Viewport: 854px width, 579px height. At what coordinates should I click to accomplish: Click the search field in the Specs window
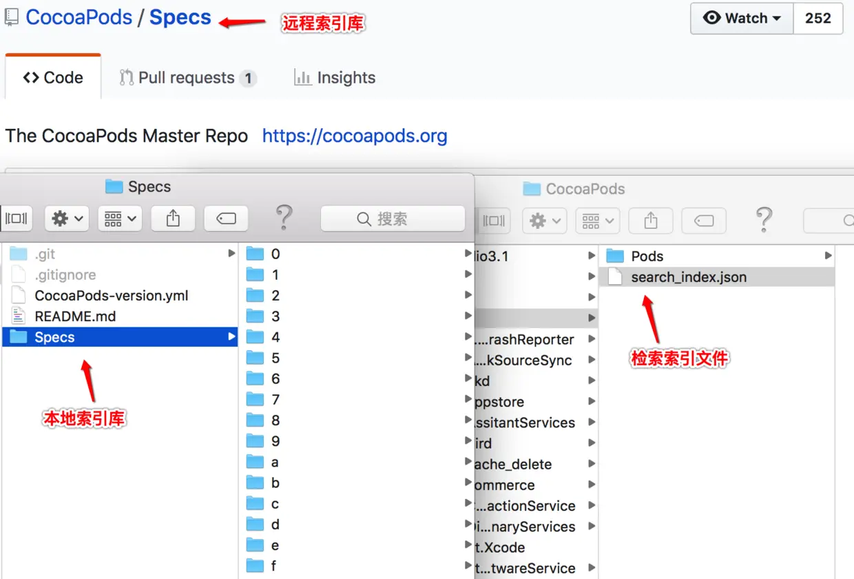(x=393, y=218)
